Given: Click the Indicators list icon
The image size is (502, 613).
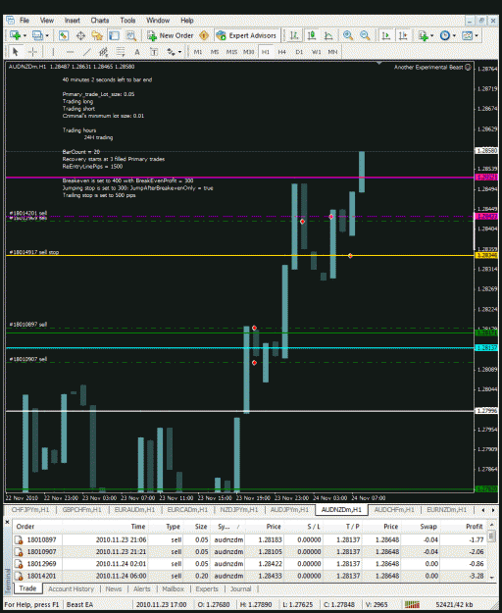Looking at the screenshot, I should point(424,35).
